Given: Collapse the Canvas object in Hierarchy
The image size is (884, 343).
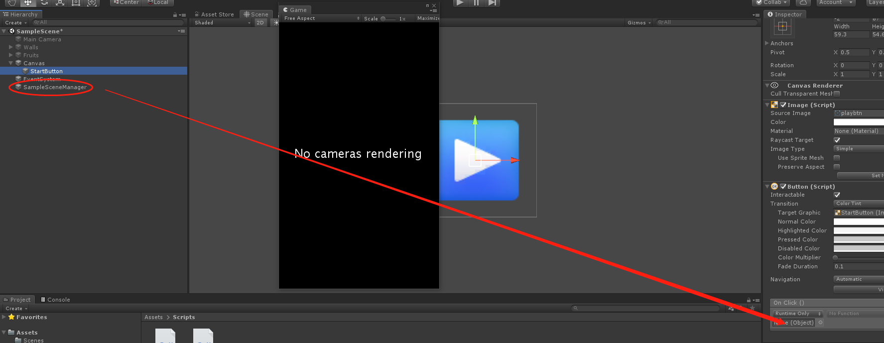Looking at the screenshot, I should [11, 63].
